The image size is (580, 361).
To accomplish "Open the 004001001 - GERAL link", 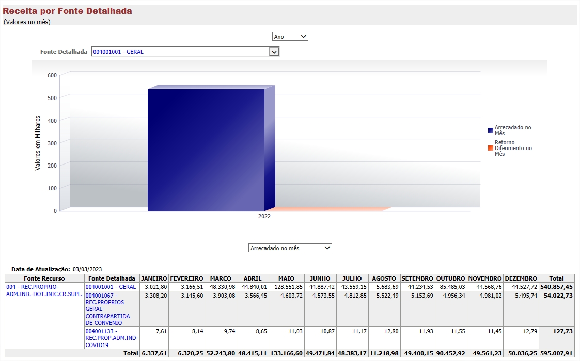I will tap(111, 287).
